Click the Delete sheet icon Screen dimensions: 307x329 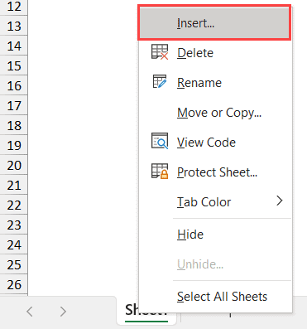click(x=160, y=52)
